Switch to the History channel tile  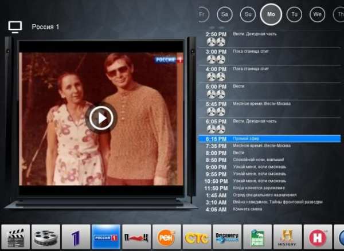coord(288,237)
